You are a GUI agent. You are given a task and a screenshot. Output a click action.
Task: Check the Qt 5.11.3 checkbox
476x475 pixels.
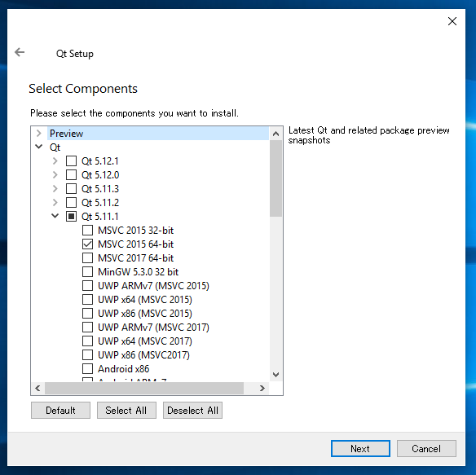pyautogui.click(x=71, y=188)
